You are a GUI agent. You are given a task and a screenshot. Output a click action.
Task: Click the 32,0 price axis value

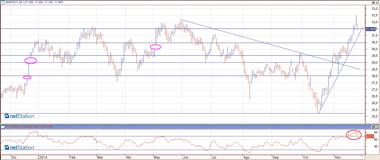click(x=374, y=22)
